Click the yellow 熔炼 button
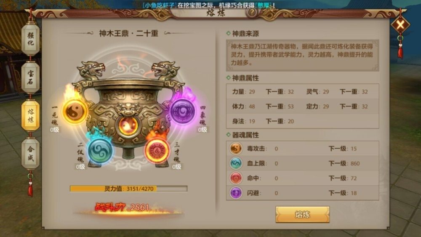 point(302,214)
